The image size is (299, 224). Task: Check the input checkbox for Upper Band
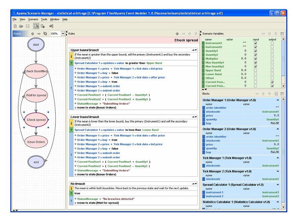tap(255, 70)
